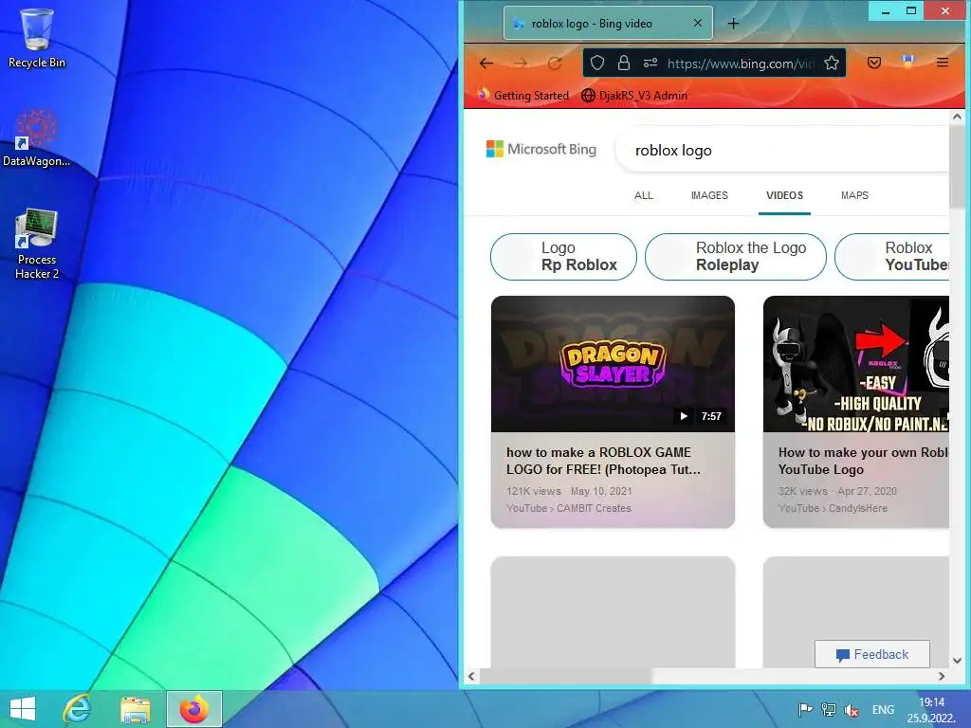Image resolution: width=971 pixels, height=728 pixels.
Task: Click the vertical scrollbar up arrow
Action: [x=957, y=117]
